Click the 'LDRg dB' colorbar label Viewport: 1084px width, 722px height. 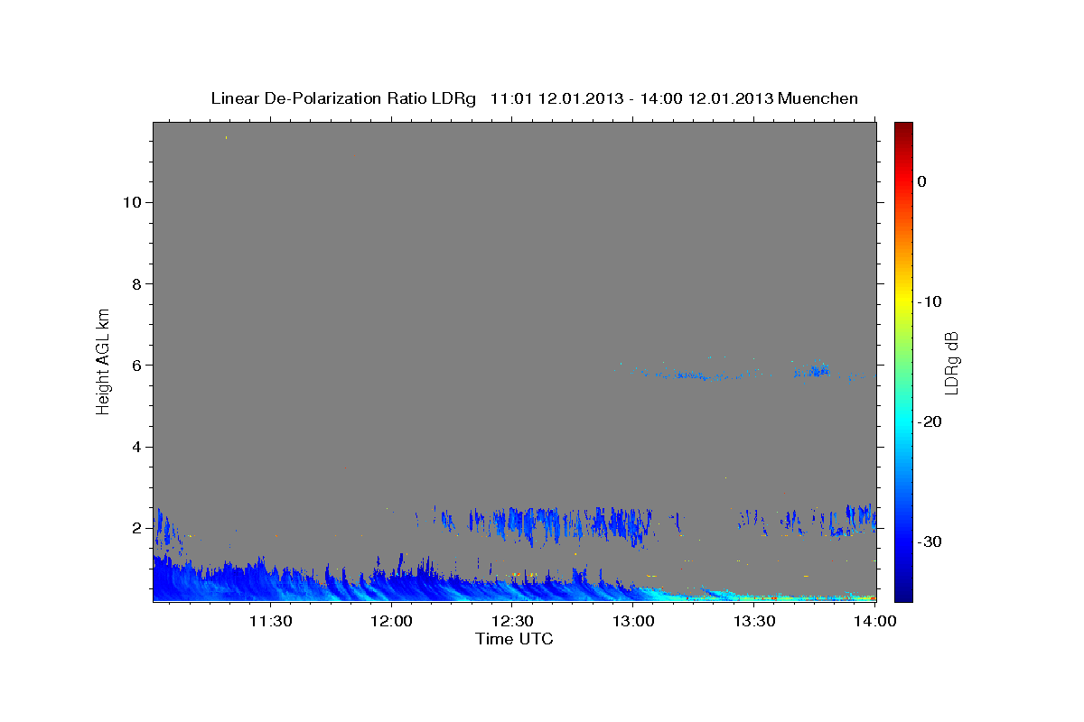[951, 362]
